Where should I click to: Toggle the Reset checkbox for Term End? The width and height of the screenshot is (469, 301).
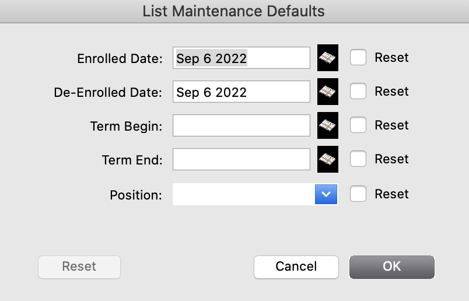(x=358, y=159)
